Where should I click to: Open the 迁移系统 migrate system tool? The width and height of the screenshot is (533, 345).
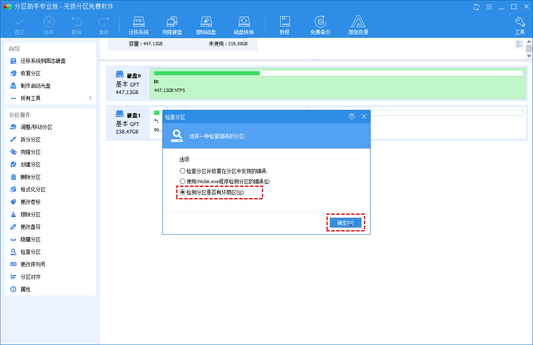point(138,26)
